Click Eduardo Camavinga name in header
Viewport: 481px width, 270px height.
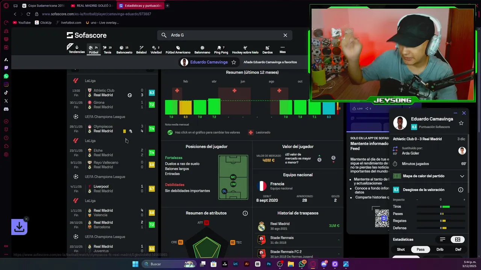tap(209, 62)
